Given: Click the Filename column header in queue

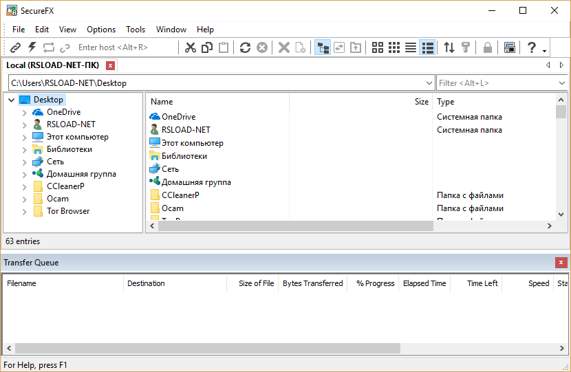Looking at the screenshot, I should point(63,283).
